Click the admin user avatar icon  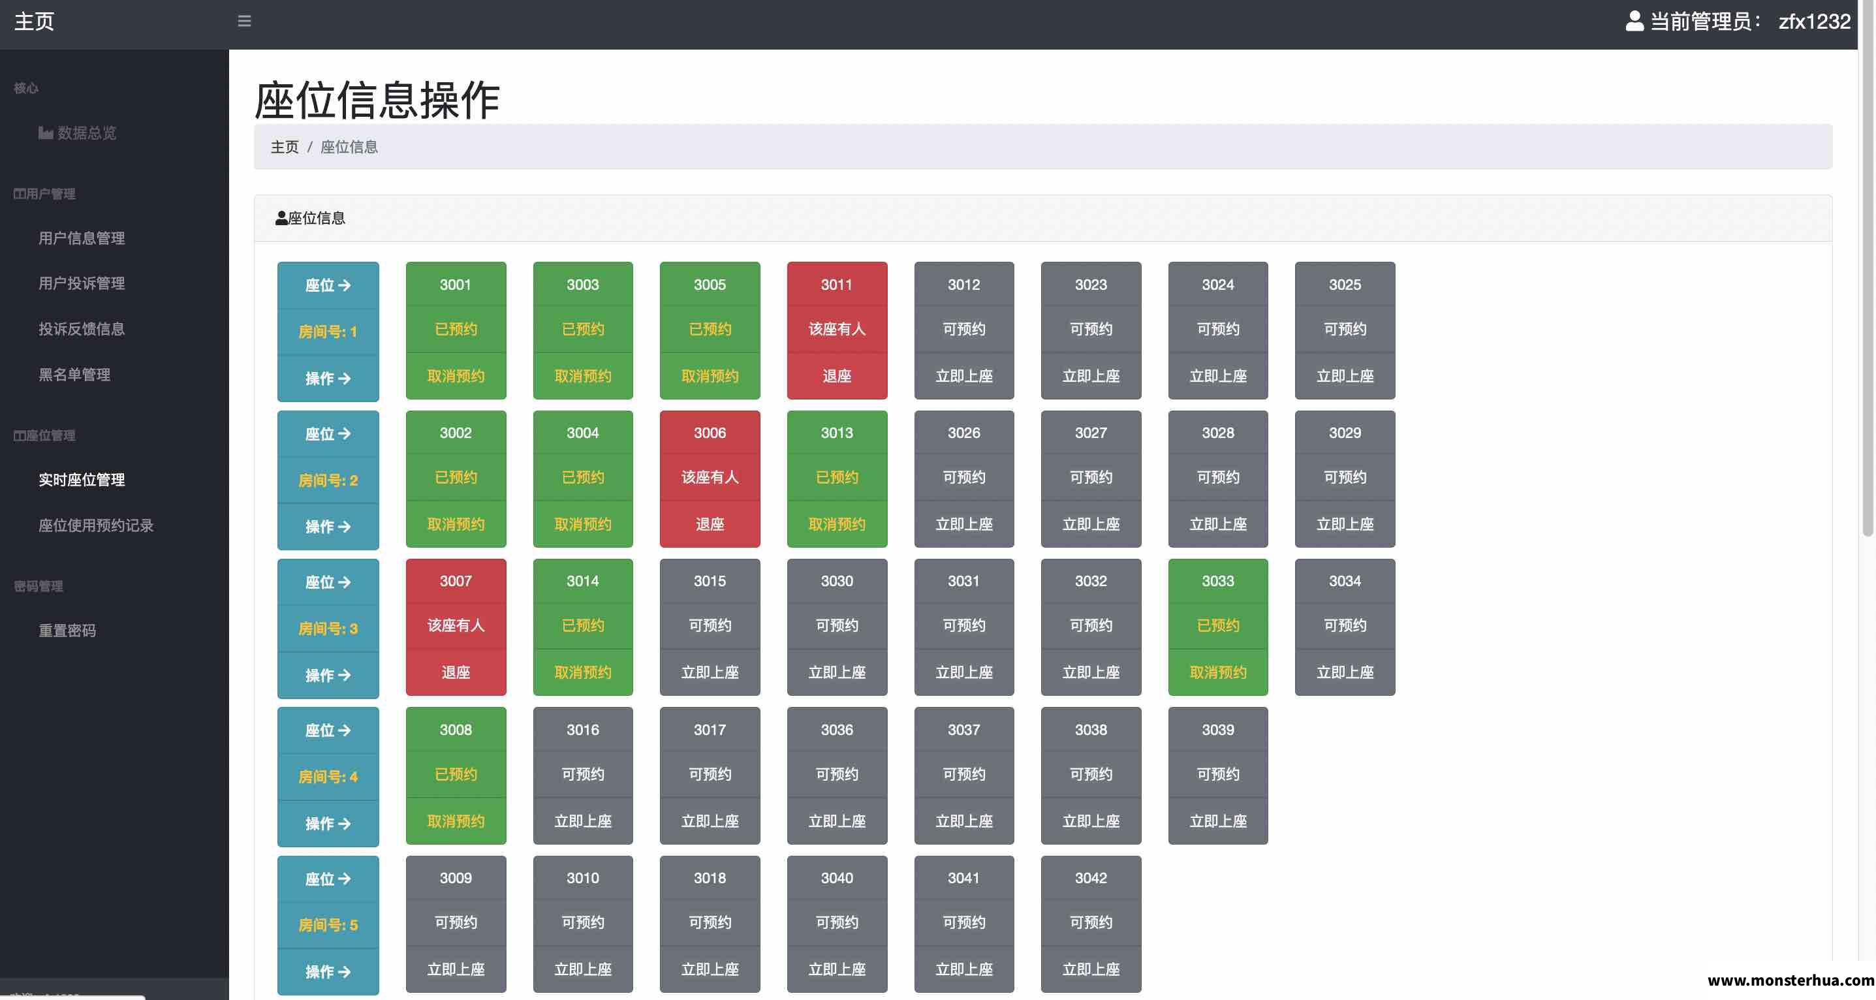(x=1634, y=21)
